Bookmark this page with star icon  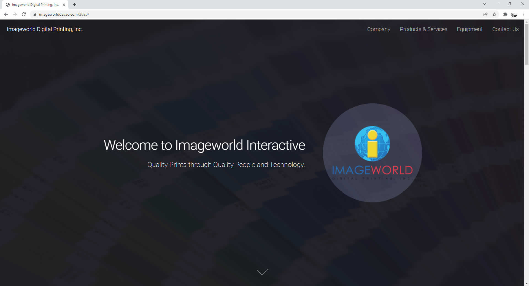tap(494, 14)
